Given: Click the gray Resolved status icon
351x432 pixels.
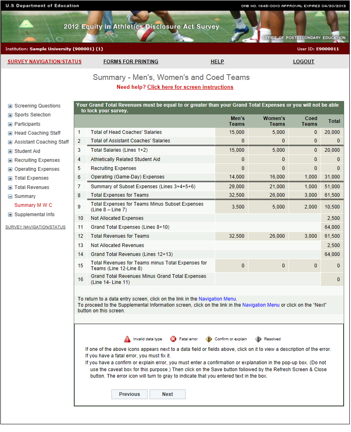Looking at the screenshot, I should pyautogui.click(x=258, y=339).
